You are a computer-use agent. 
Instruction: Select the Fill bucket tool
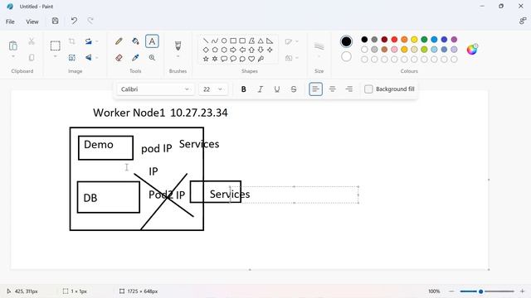point(135,41)
